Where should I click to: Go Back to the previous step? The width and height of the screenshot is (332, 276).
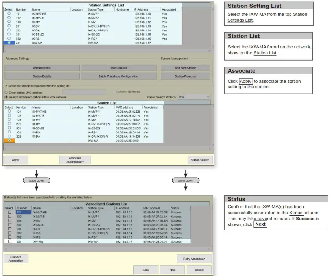[146, 270]
